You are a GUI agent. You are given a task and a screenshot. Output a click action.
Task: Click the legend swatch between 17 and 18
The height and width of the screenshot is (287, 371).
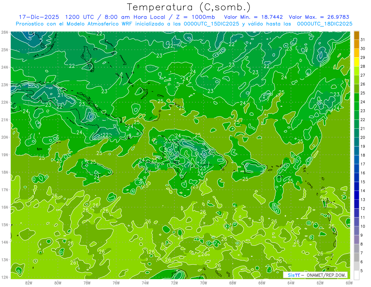(356, 159)
